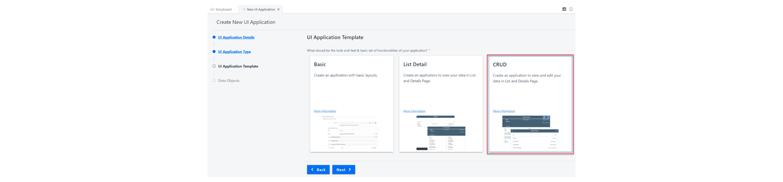The width and height of the screenshot is (783, 182).
Task: Click 'Create an application with basic layouts.' text
Action: point(345,75)
